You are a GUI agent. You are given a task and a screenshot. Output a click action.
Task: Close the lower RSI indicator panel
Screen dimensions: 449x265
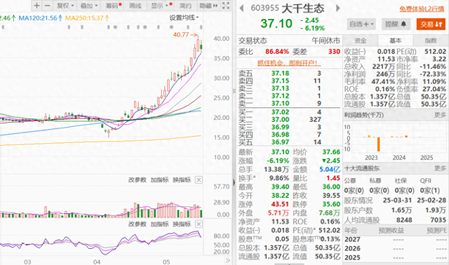click(199, 224)
